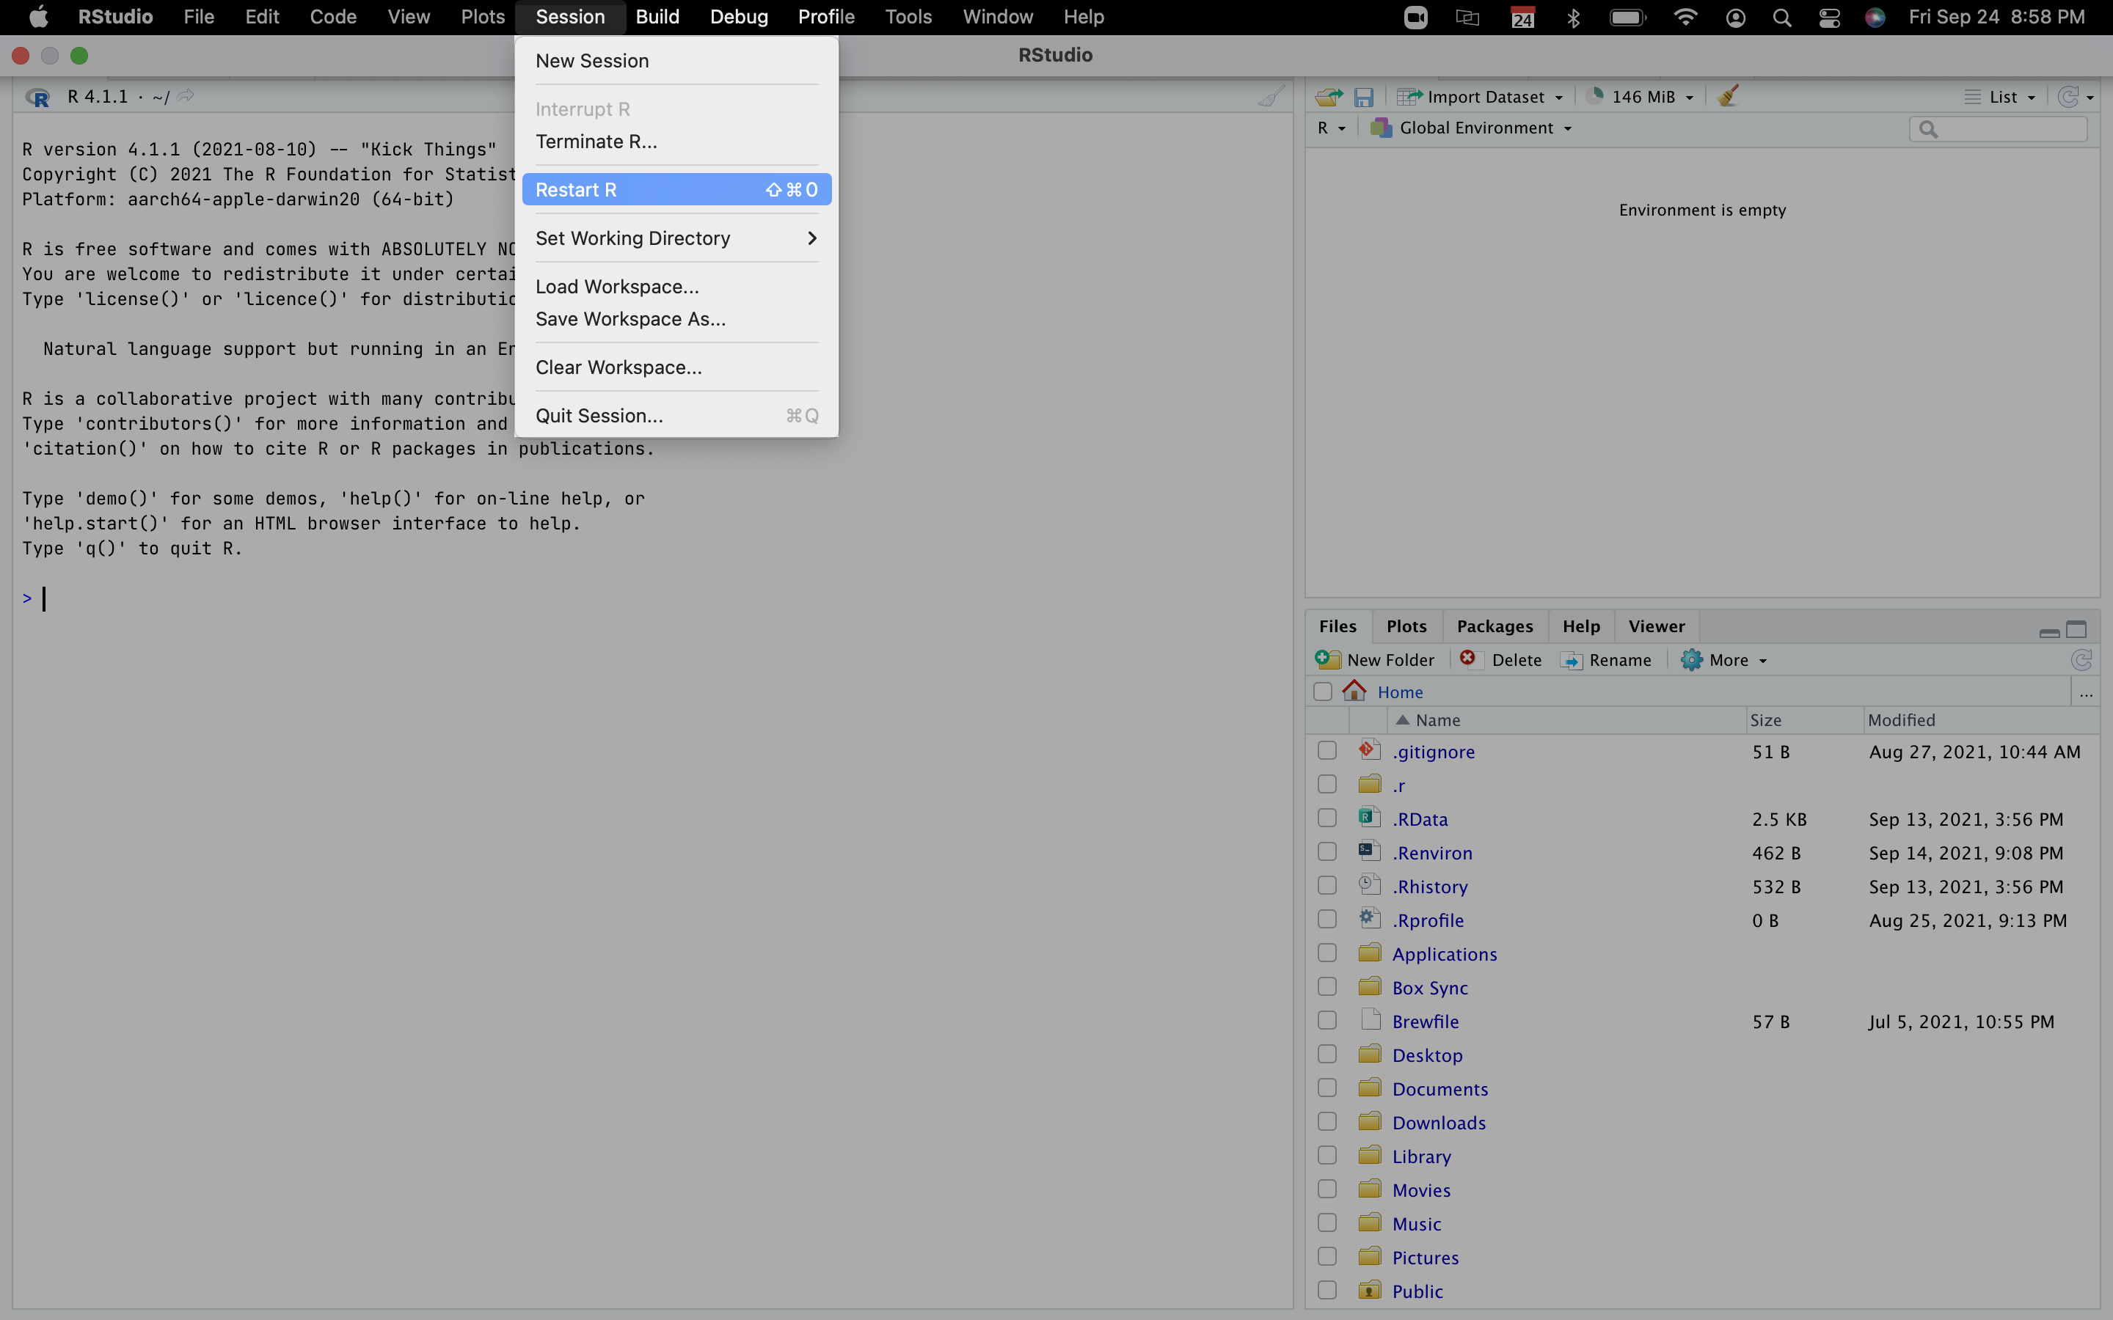Screen dimensions: 2113x1320
Task: Click the Delete red cross icon
Action: (x=1468, y=659)
